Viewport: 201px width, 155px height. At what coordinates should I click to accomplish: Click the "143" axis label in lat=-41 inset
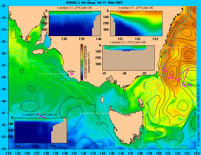35,146
